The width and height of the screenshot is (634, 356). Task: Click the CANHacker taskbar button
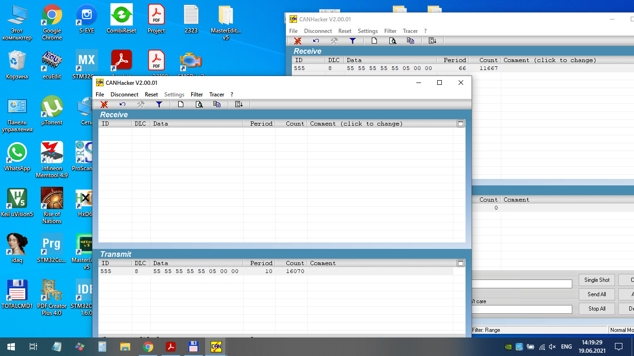[x=216, y=347]
